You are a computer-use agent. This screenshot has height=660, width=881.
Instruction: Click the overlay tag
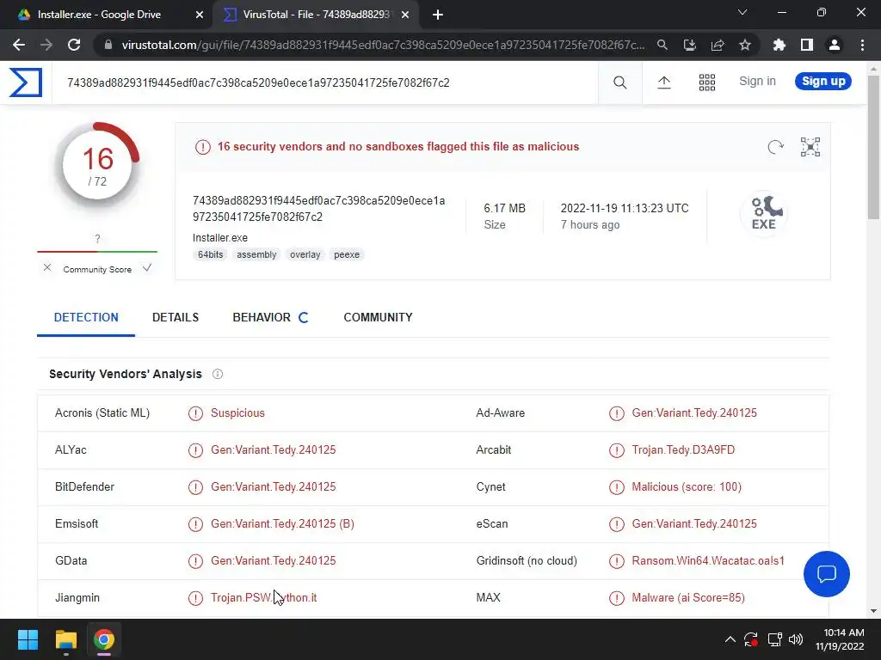(305, 254)
